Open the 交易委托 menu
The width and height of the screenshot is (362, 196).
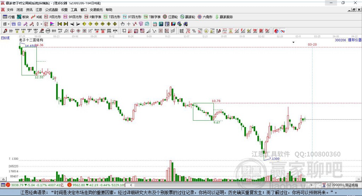point(96,10)
